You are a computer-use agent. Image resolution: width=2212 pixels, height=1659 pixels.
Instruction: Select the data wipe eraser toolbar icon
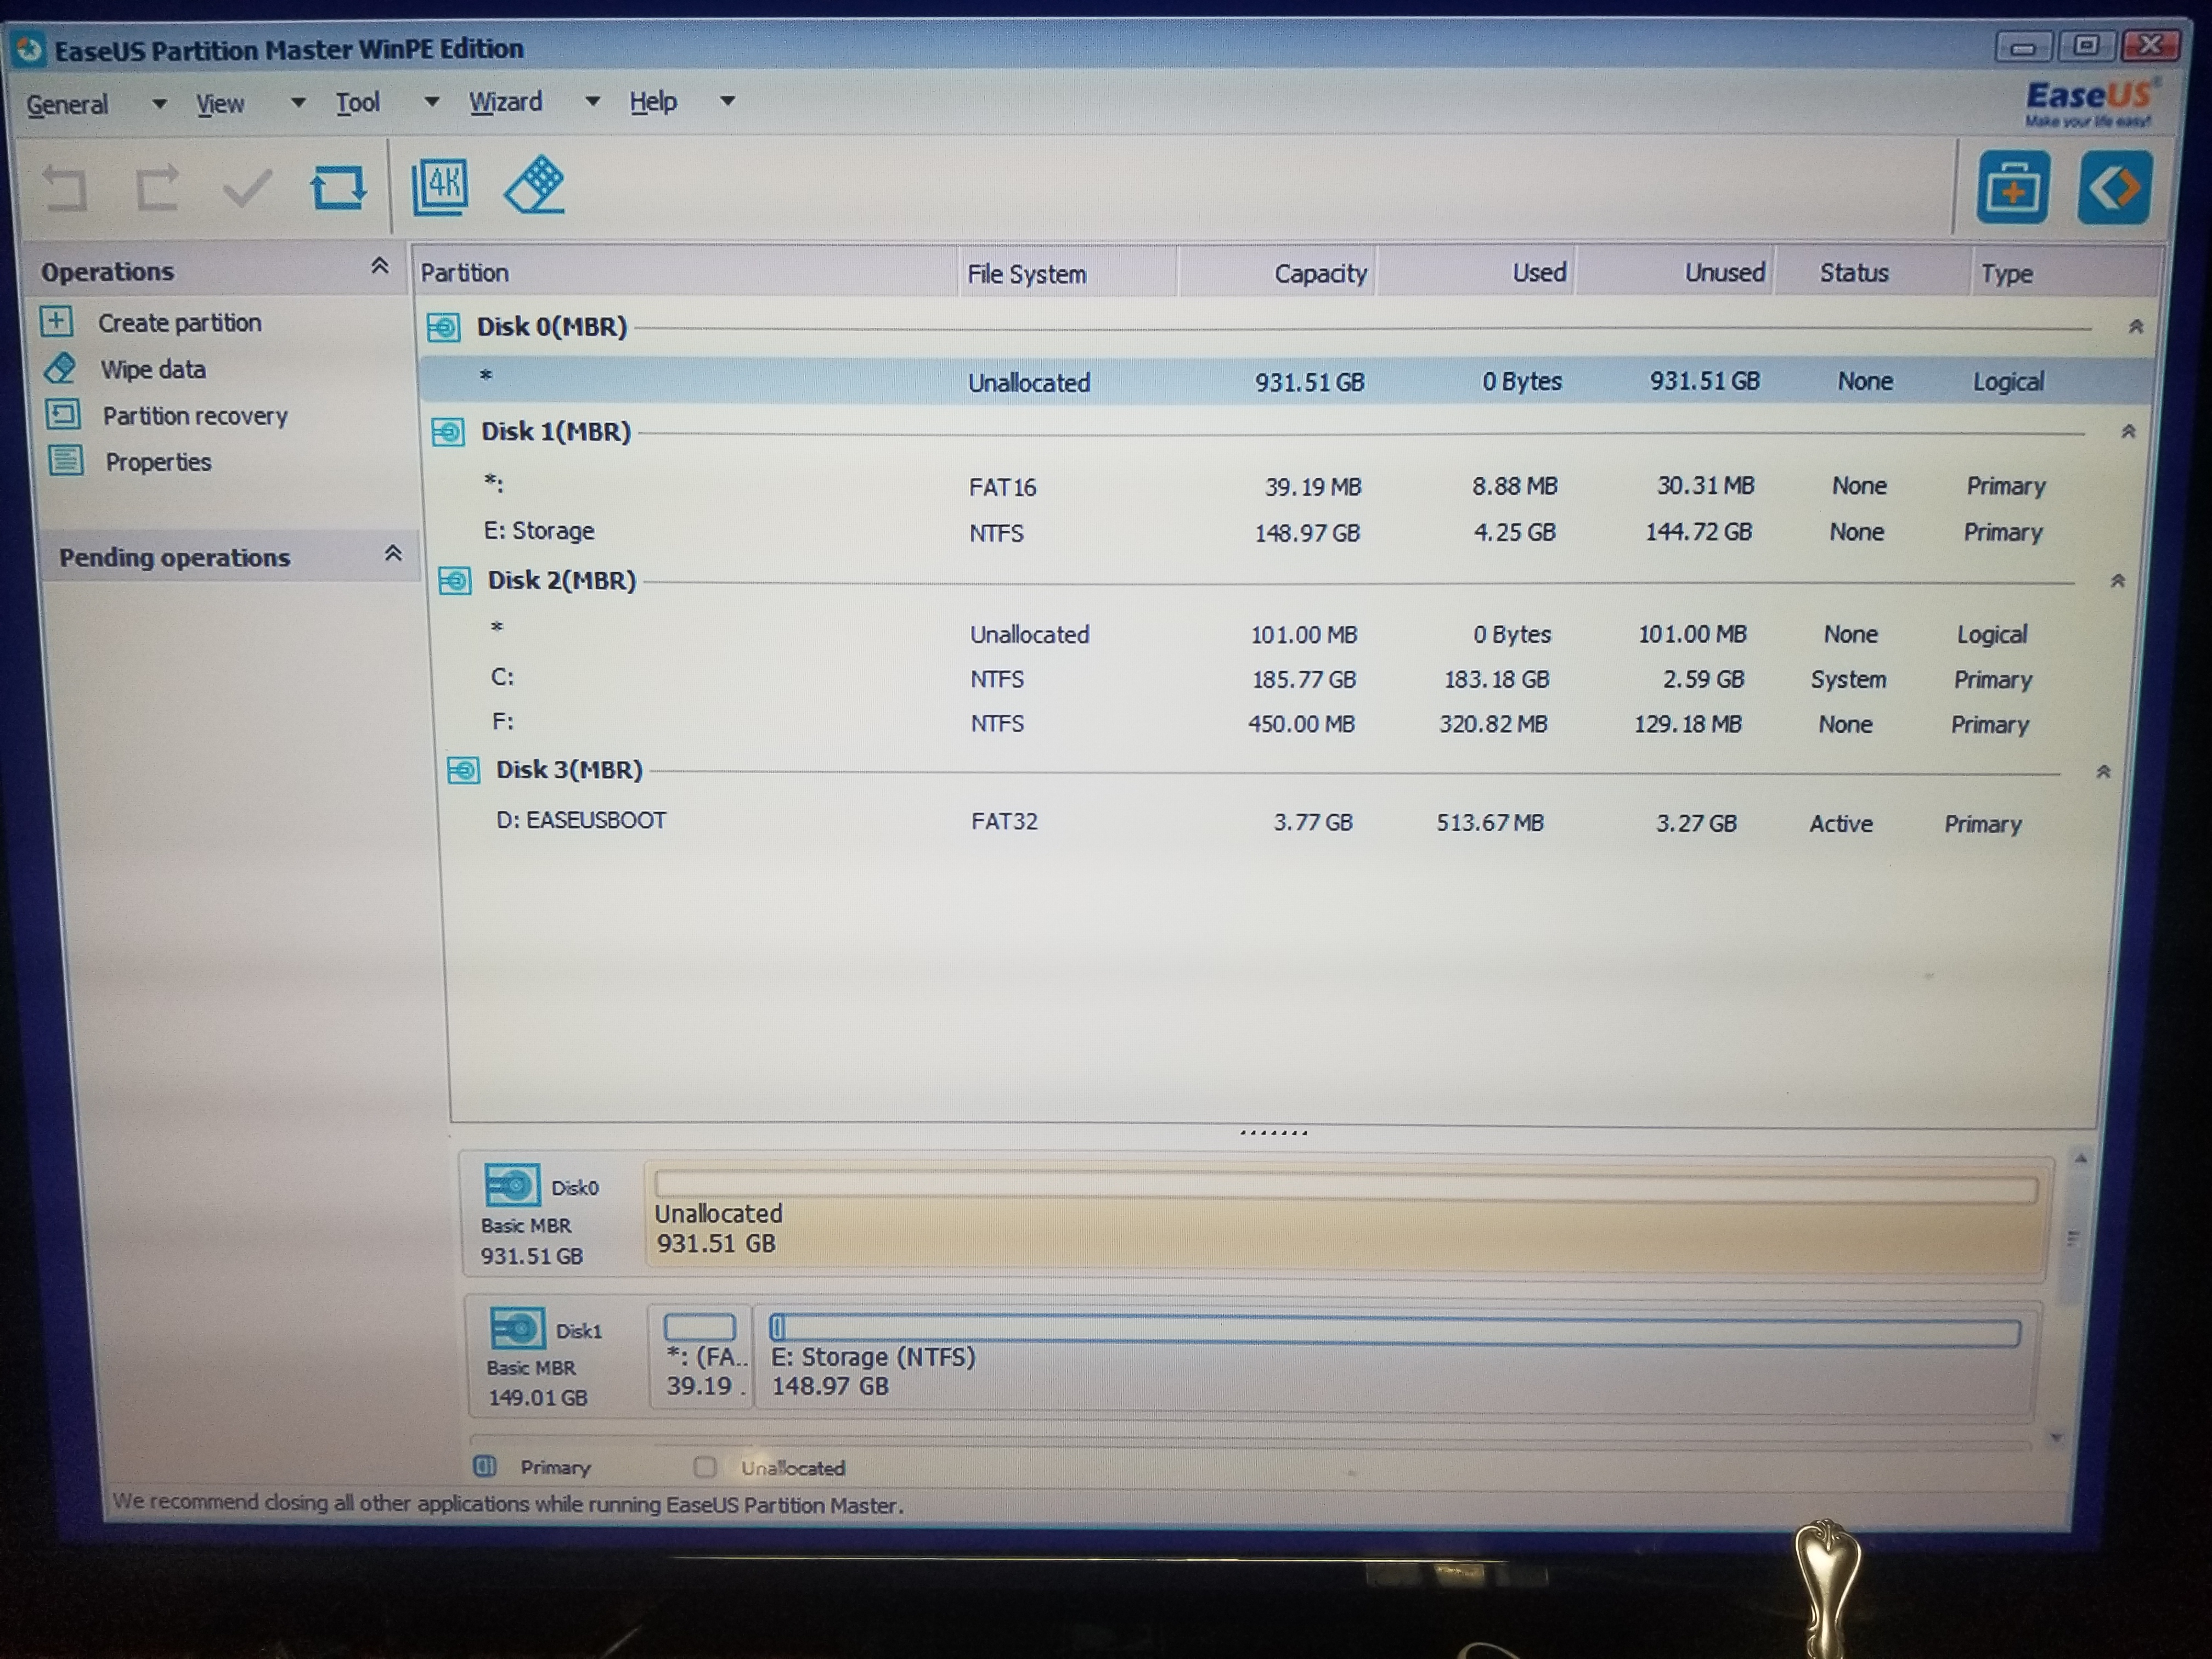(x=534, y=185)
